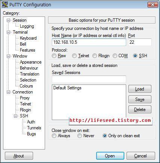Image resolution: width=160 pixels, height=163 pixels.
Task: Open the Session category
Action: point(20,20)
